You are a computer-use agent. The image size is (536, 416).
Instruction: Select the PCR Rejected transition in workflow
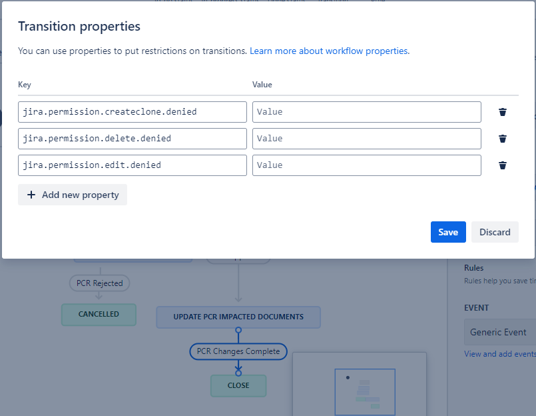point(99,283)
